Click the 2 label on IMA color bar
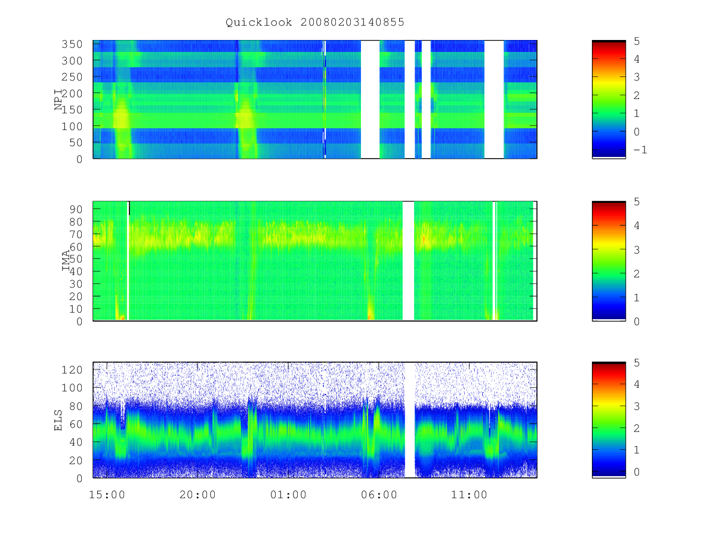The height and width of the screenshot is (537, 716). (x=637, y=273)
